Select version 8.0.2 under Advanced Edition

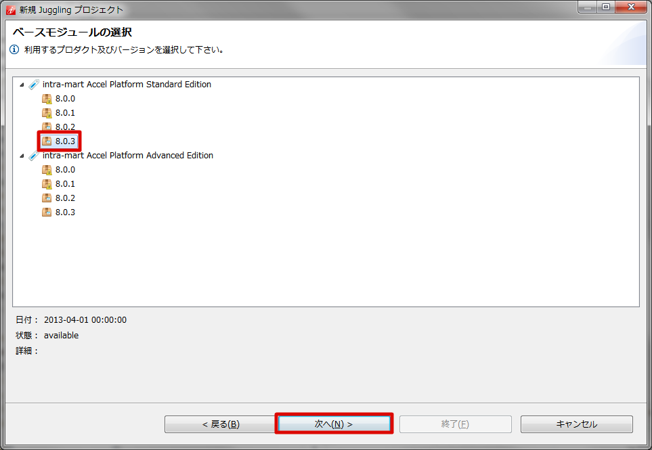click(x=65, y=198)
